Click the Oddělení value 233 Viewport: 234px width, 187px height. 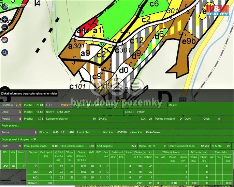(x=18, y=105)
